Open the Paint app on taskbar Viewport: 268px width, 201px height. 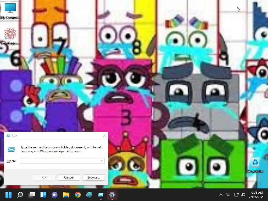pyautogui.click(x=89, y=195)
